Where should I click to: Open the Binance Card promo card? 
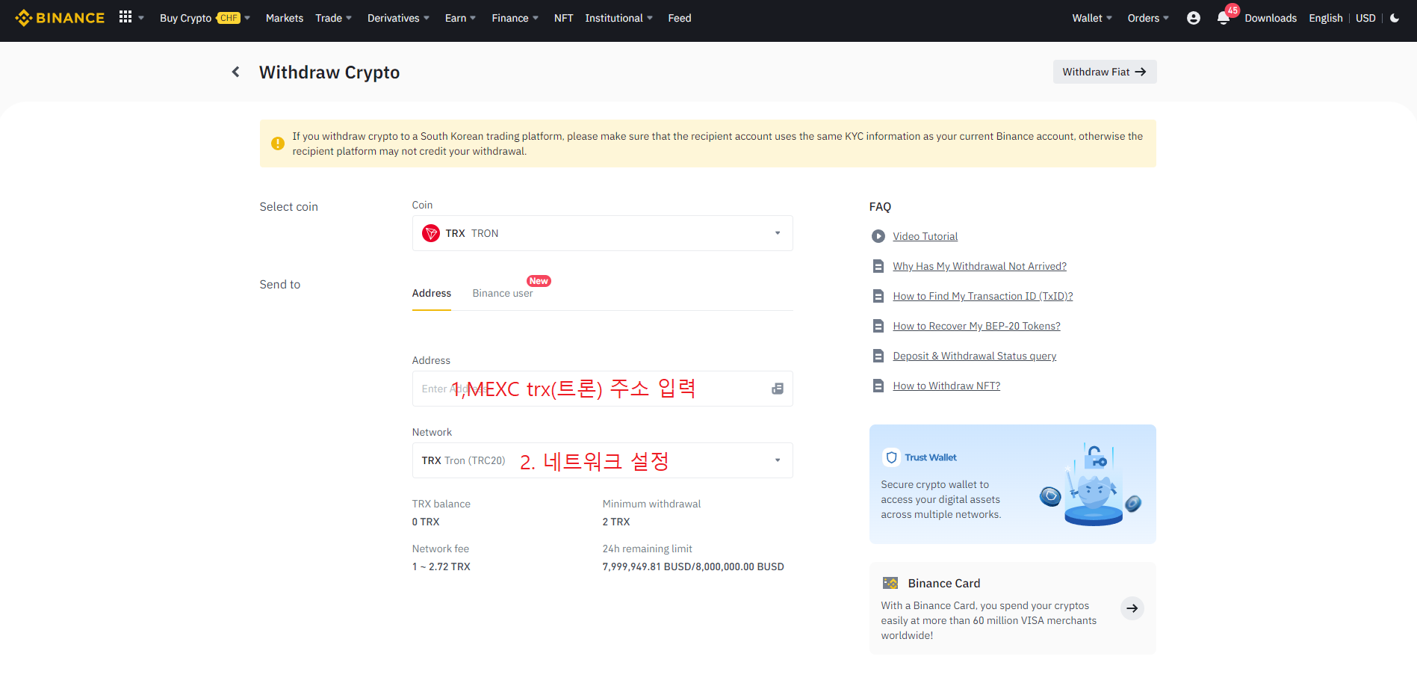click(x=1013, y=608)
